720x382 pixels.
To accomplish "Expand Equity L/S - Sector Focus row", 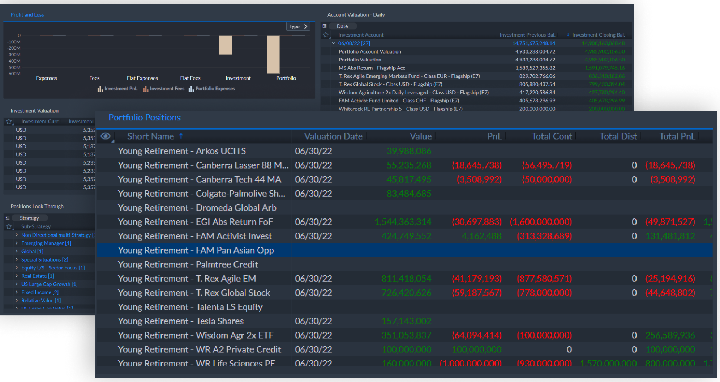I will (17, 268).
